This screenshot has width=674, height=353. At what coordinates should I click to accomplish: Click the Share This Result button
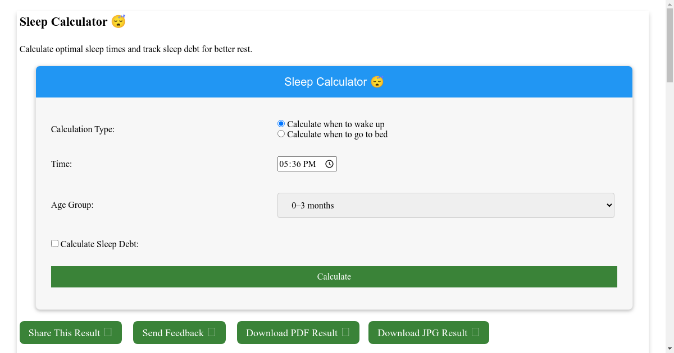(70, 332)
